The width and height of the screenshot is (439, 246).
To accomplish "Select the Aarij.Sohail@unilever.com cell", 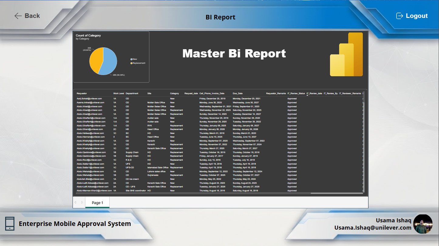I will [89, 99].
